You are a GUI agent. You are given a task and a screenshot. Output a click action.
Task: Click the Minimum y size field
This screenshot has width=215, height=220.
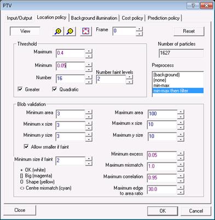click(71, 136)
